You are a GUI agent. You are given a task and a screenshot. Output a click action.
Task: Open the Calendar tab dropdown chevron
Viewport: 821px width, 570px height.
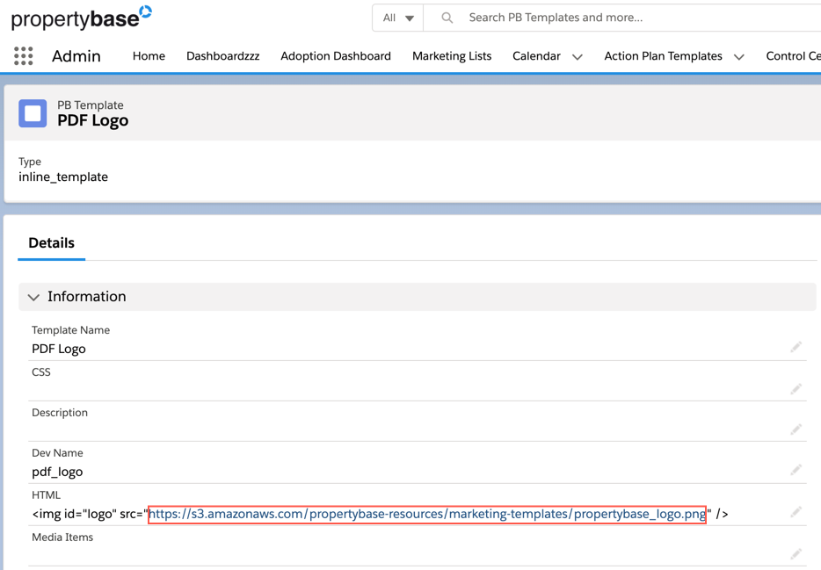pyautogui.click(x=577, y=56)
